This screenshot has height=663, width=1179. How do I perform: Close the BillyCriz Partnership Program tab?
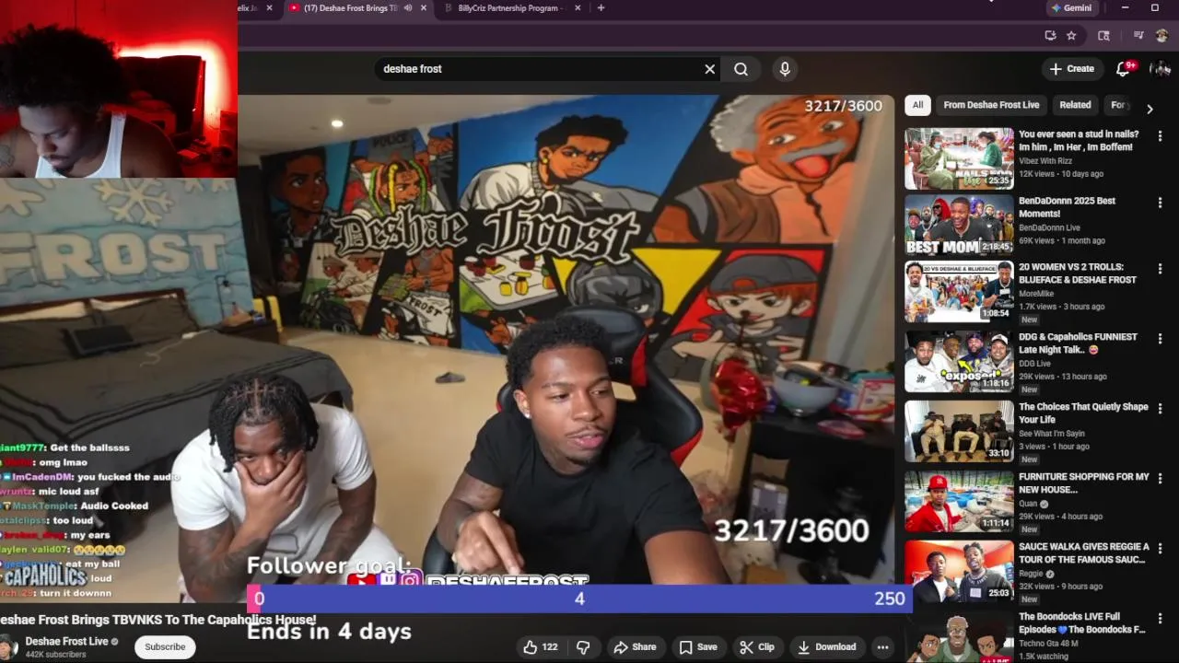pos(578,8)
